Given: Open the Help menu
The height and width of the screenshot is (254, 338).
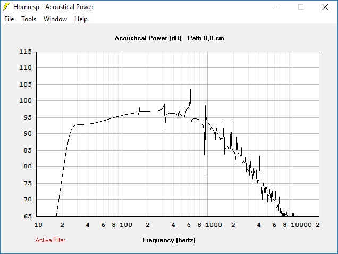Looking at the screenshot, I should (81, 19).
